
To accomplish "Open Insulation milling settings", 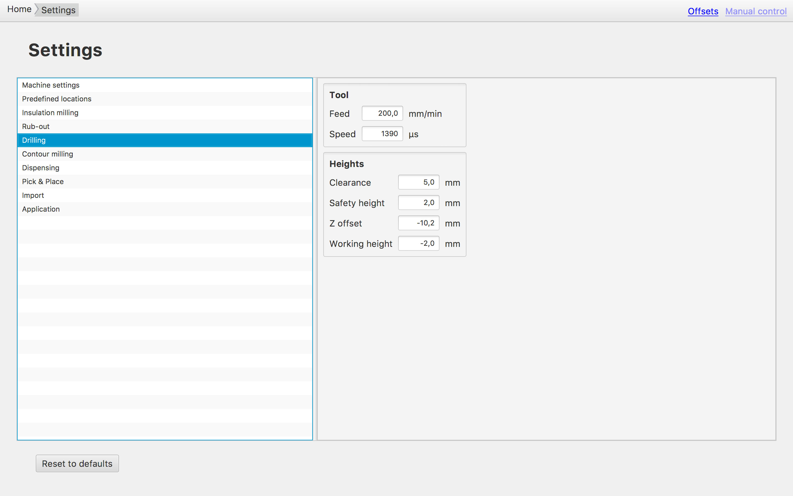I will 165,113.
